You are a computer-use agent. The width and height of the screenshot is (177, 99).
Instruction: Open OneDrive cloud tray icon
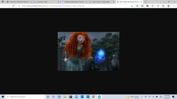[146, 97]
